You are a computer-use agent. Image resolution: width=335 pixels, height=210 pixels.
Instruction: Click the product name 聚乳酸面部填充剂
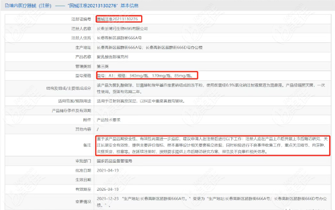click(113, 57)
